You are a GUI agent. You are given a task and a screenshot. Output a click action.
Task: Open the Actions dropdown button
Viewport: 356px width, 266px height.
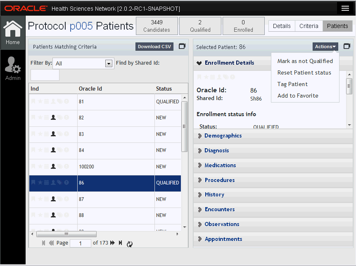(325, 47)
